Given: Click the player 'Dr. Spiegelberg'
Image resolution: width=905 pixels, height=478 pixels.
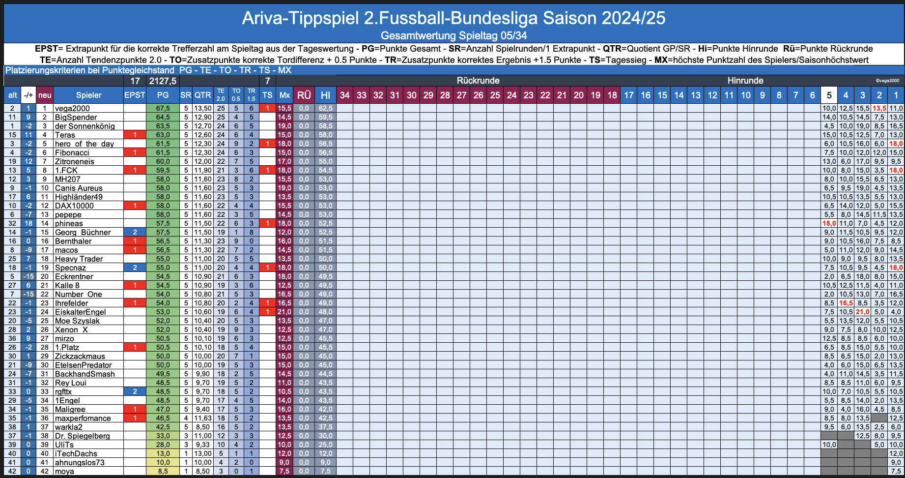Looking at the screenshot, I should (83, 436).
